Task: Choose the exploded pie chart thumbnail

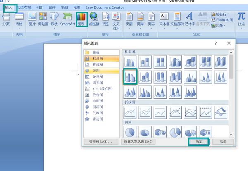Action: [175, 132]
